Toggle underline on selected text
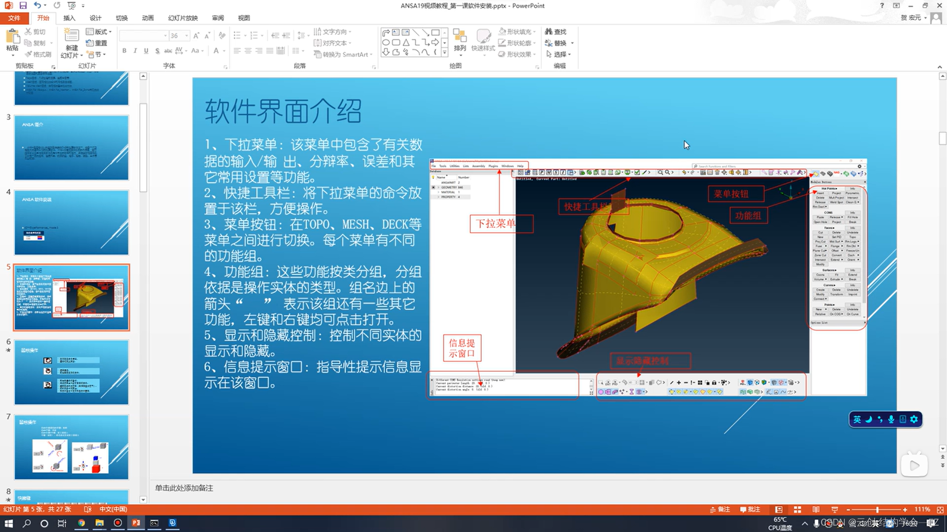This screenshot has width=947, height=532. coord(146,51)
